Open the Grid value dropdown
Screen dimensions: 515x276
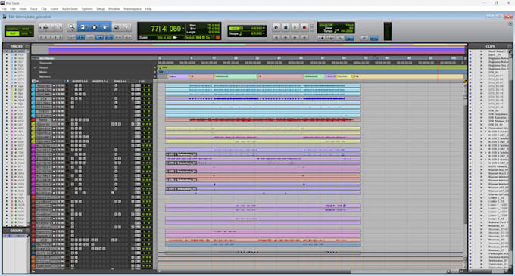(x=264, y=28)
